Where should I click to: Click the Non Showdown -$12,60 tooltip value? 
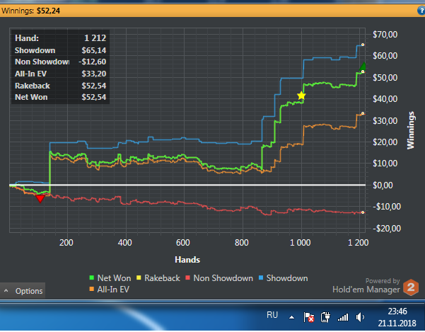tap(93, 62)
